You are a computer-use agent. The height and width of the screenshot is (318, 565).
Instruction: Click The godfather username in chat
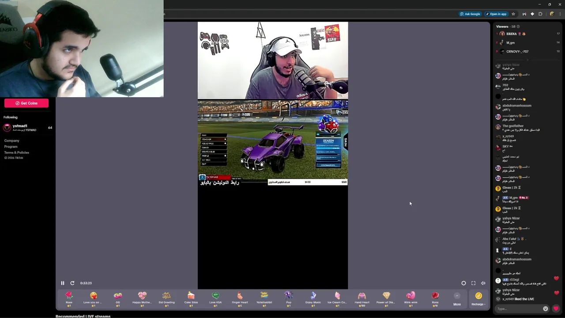pyautogui.click(x=513, y=126)
